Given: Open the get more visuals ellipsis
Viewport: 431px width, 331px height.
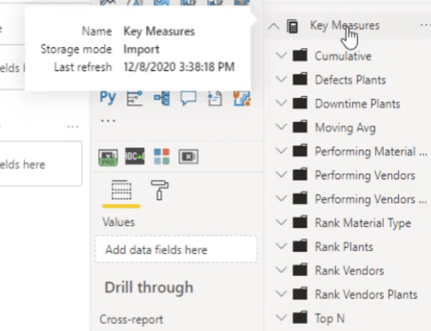Looking at the screenshot, I should pyautogui.click(x=108, y=120).
